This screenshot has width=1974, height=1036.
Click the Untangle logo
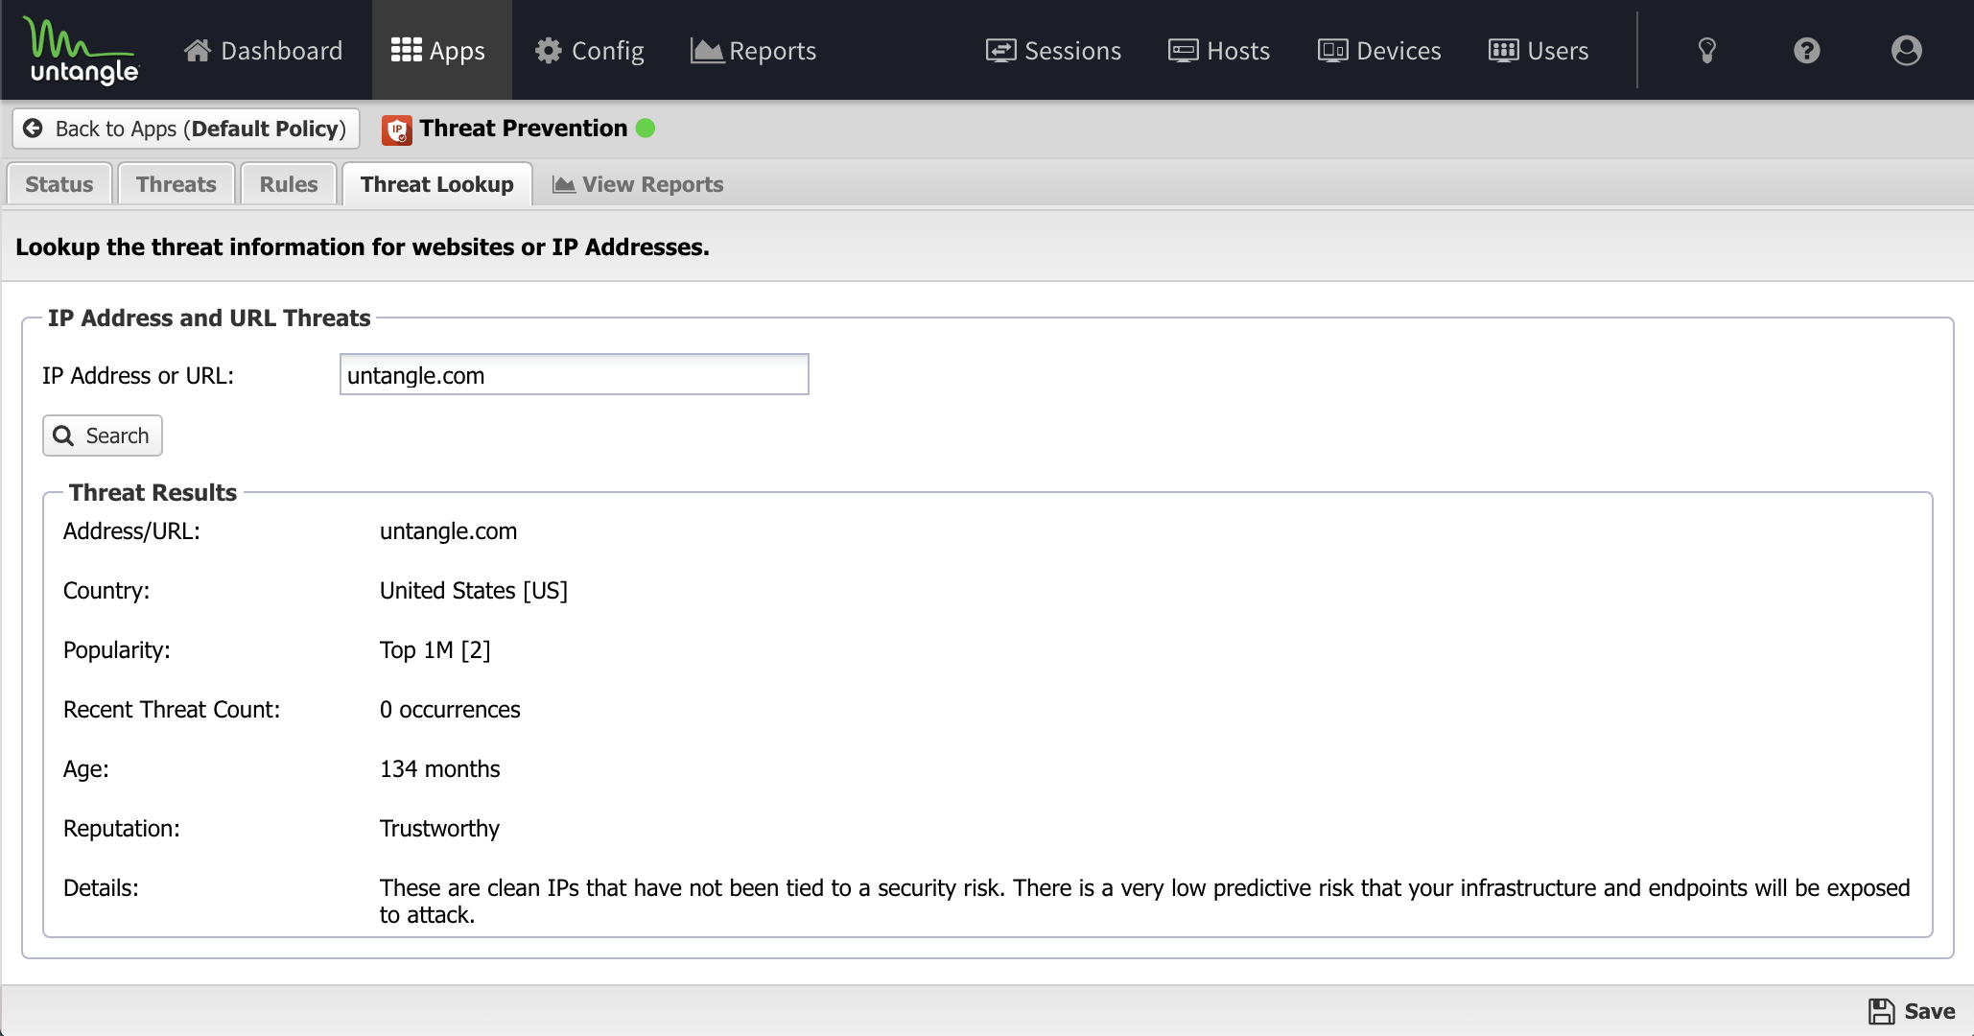(x=82, y=50)
